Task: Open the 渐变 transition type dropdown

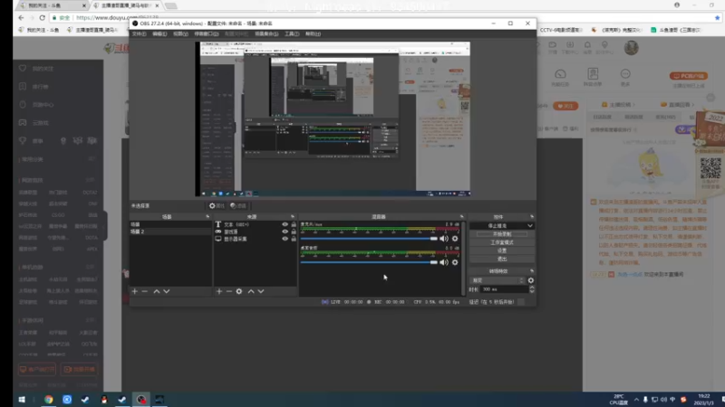Action: point(498,280)
